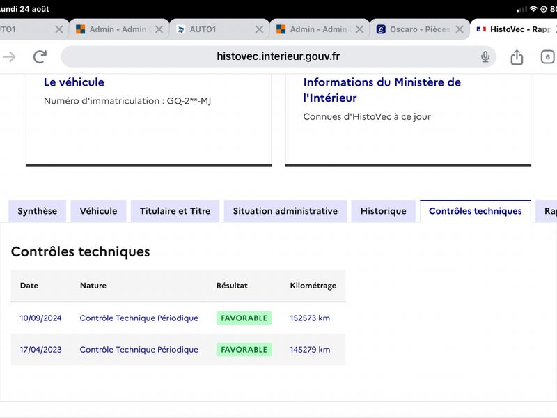Screen dimensions: 557x418
Task: Open the tab count switcher showing 6
Action: (547, 57)
